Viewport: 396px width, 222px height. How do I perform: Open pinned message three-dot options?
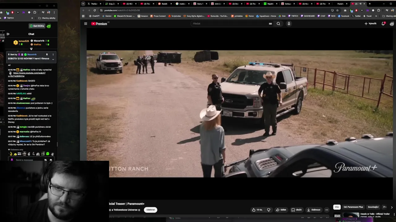click(x=53, y=55)
